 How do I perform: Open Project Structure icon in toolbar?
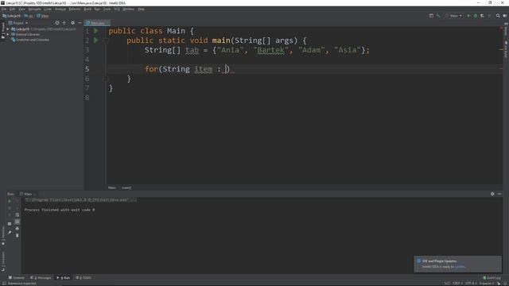tap(431, 16)
